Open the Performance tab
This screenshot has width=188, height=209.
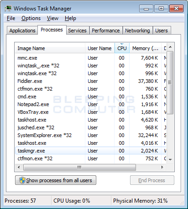pyautogui.click(x=106, y=31)
